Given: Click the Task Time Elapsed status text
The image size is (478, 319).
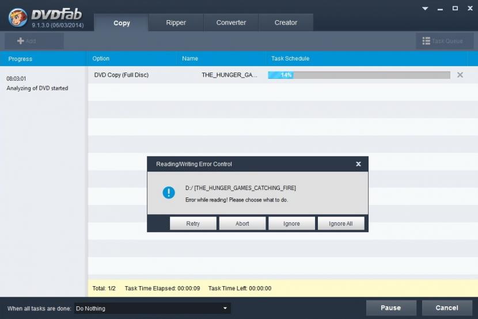Looking at the screenshot, I should coord(162,288).
